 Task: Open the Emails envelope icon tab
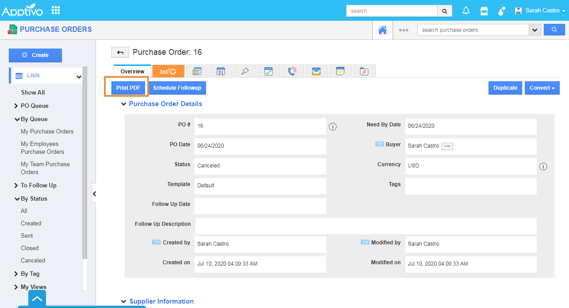click(316, 71)
